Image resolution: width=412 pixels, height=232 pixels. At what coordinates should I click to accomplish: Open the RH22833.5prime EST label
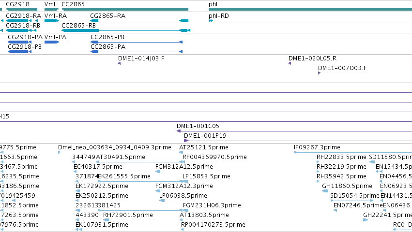tap(341, 157)
